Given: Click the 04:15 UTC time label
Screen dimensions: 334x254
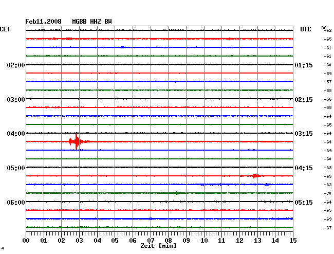Looking at the screenshot, I should (x=304, y=168).
